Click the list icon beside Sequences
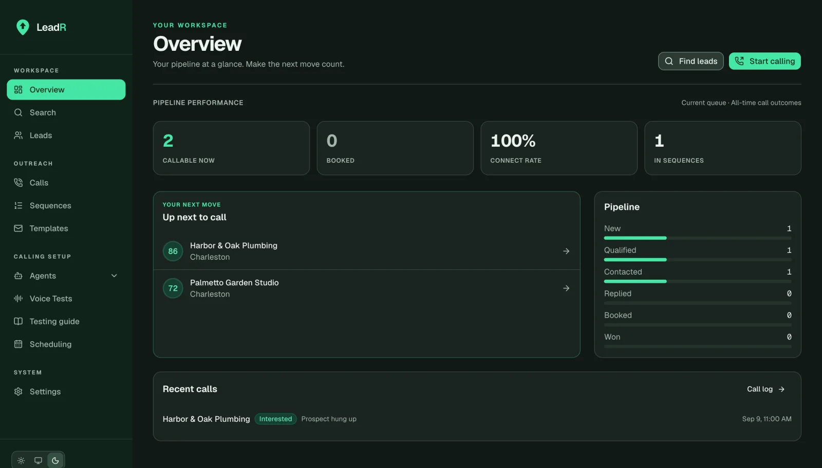Viewport: 822px width, 468px height. pyautogui.click(x=18, y=206)
